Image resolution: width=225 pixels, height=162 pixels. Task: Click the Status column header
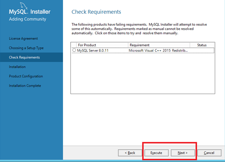click(x=202, y=45)
